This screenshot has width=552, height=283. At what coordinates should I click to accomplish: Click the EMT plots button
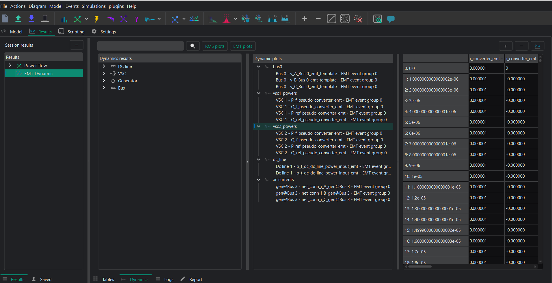click(243, 46)
